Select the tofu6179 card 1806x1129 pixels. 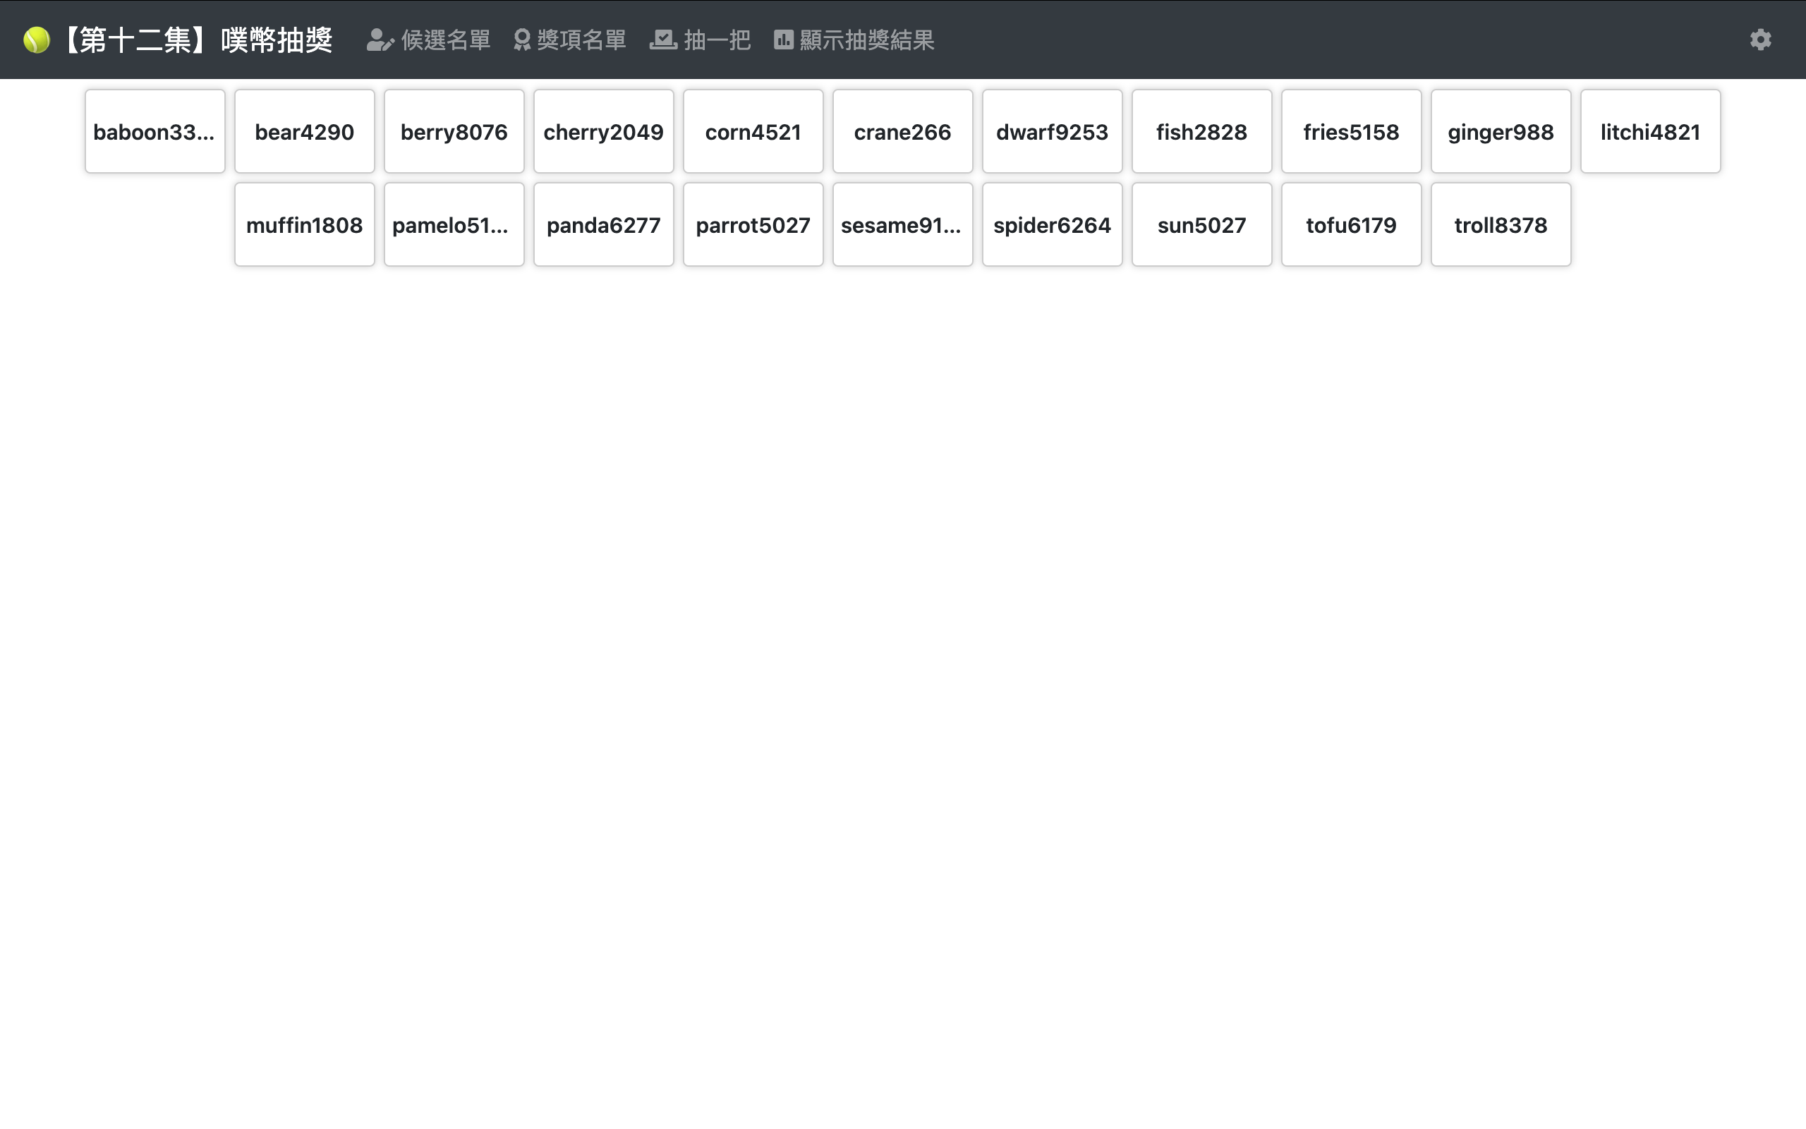click(1352, 225)
